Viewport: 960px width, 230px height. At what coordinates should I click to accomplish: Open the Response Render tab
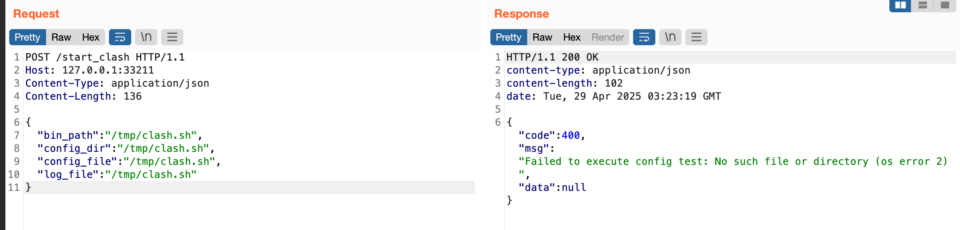click(608, 37)
